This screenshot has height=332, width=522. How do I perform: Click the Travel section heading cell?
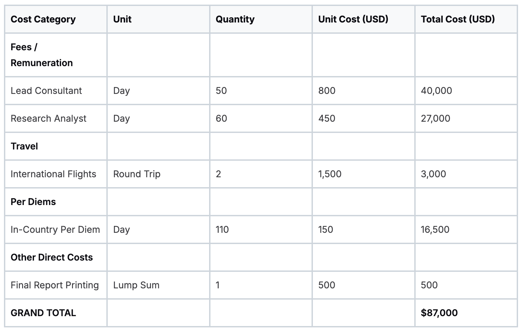click(x=24, y=146)
